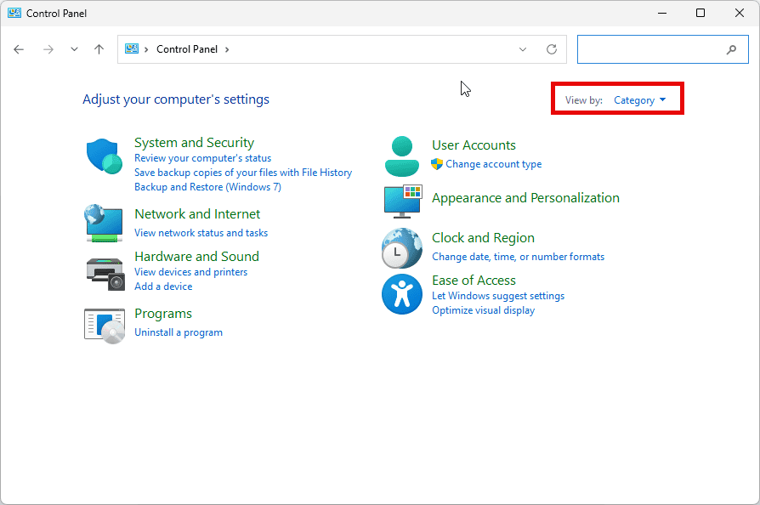Open the address bar history dropdown
Screen dimensions: 760x505
point(523,49)
